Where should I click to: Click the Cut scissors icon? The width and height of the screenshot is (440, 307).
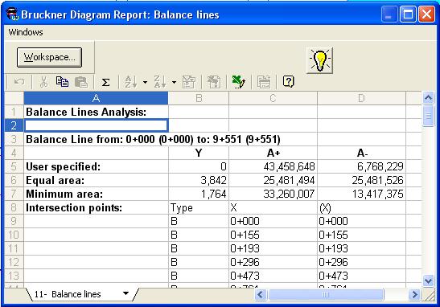pos(43,82)
